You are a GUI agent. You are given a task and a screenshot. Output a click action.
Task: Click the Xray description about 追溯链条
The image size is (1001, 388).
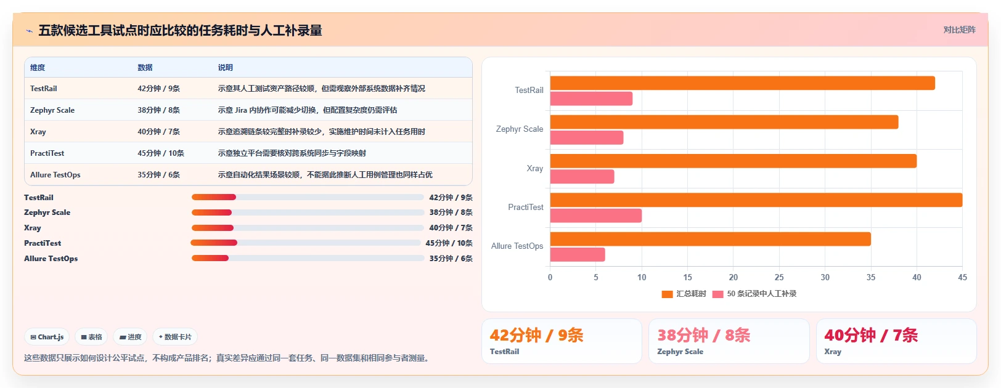tap(321, 132)
